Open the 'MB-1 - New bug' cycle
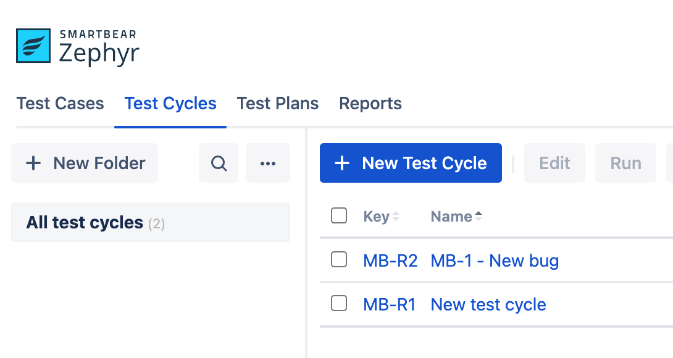The width and height of the screenshot is (673, 358). [x=495, y=260]
